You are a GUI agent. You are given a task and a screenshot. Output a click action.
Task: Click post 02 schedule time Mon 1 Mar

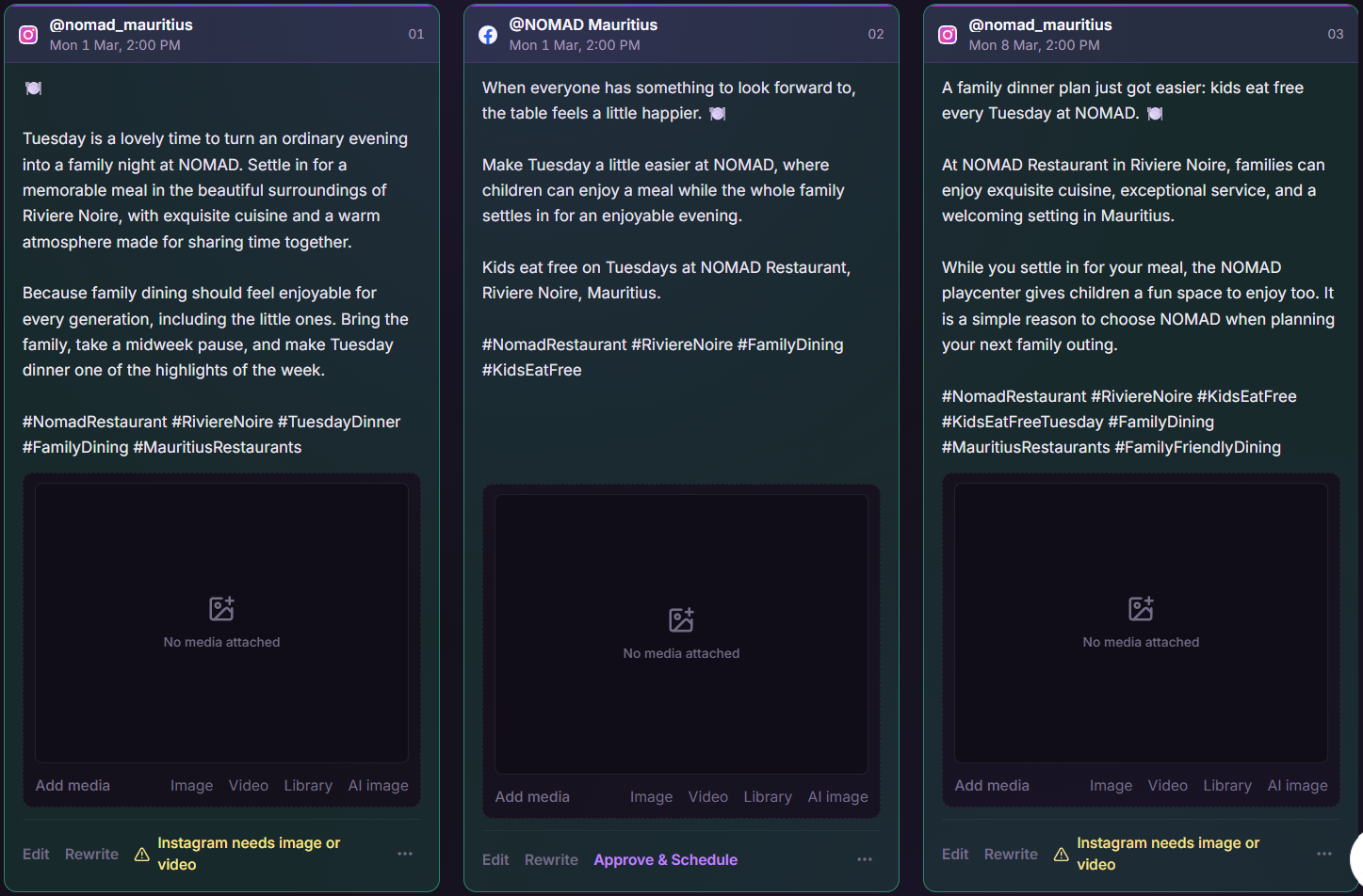(x=575, y=45)
